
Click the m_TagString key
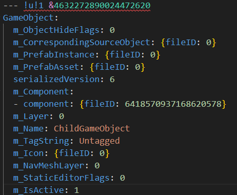(41, 141)
